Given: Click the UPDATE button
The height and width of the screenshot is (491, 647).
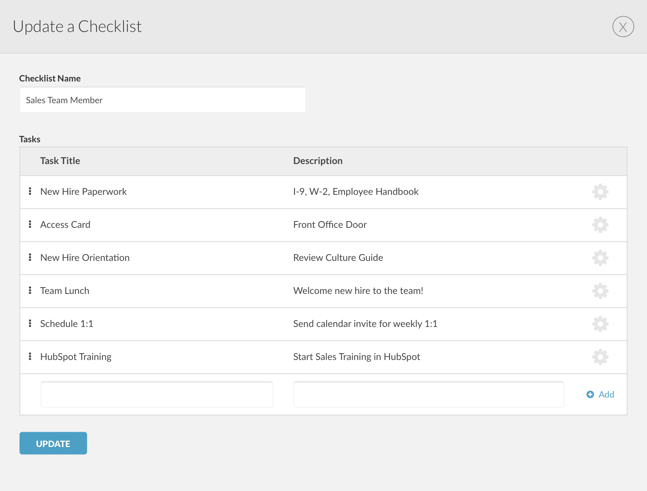Looking at the screenshot, I should (x=53, y=443).
